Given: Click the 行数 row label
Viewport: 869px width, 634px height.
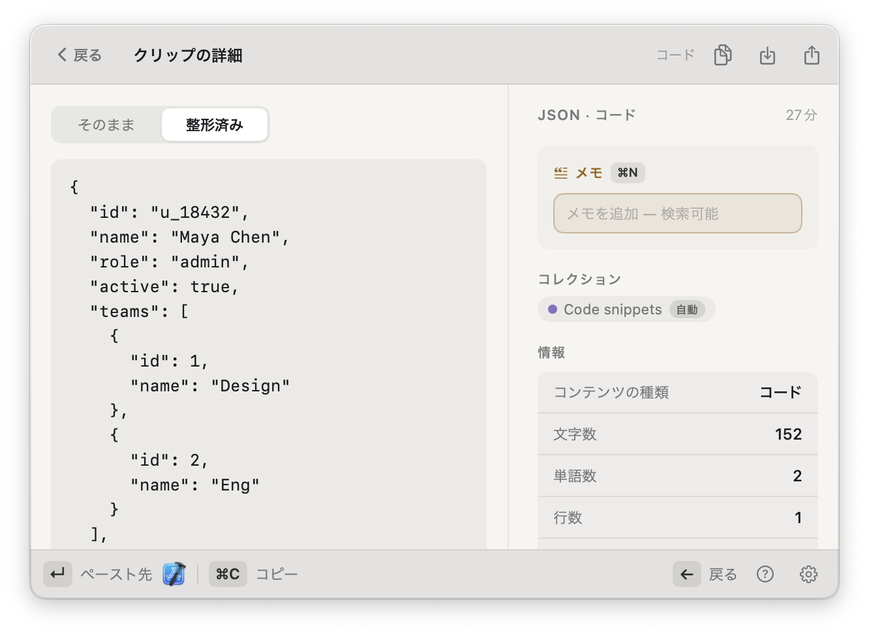Looking at the screenshot, I should point(568,517).
